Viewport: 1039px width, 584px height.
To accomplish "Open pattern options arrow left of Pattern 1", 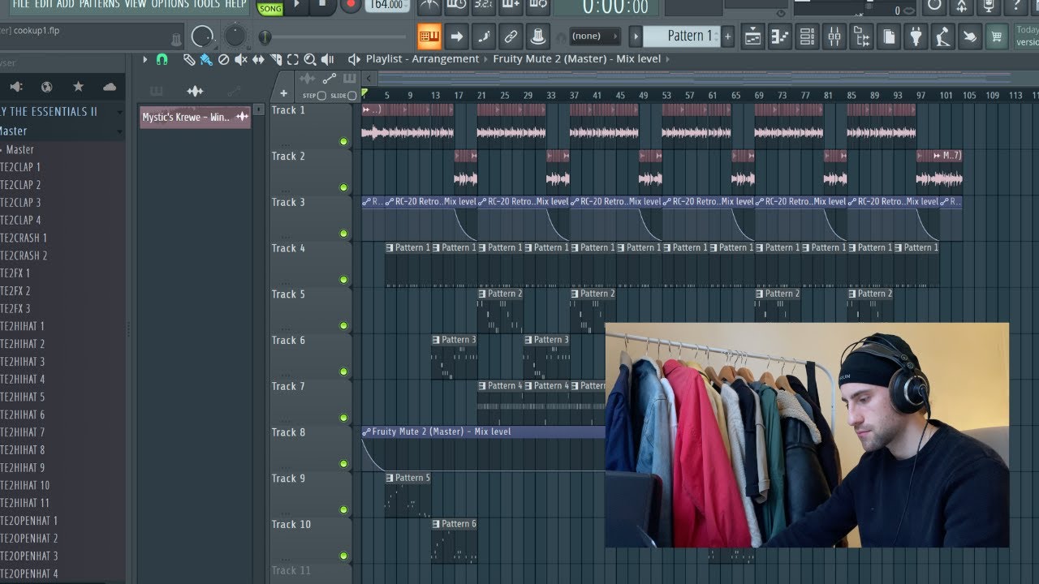I will point(636,36).
